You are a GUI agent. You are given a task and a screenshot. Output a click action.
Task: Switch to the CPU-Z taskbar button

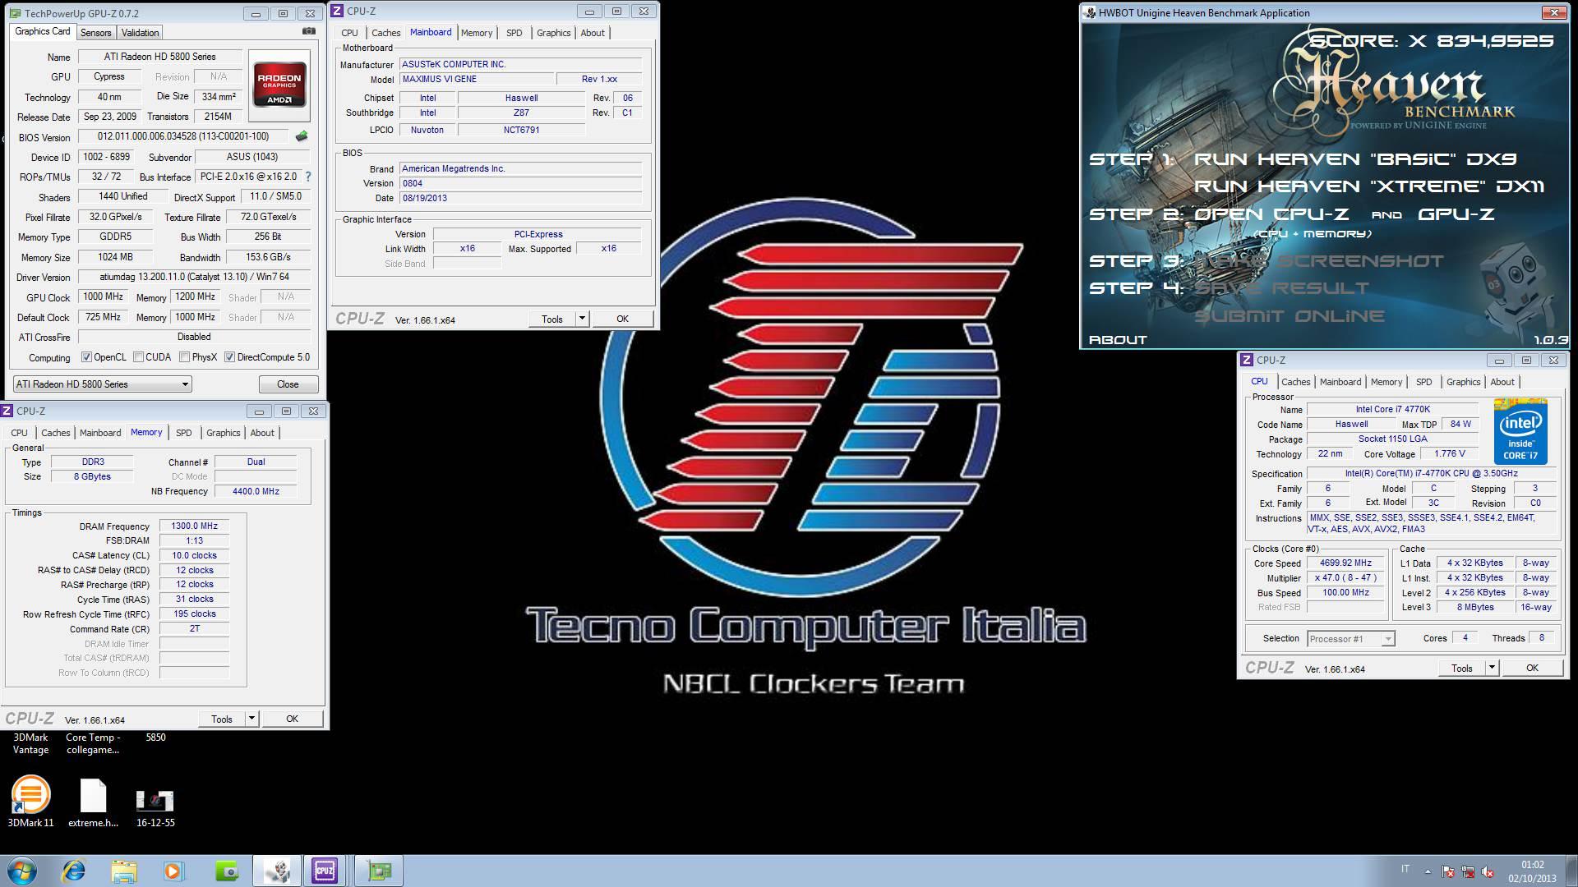325,871
